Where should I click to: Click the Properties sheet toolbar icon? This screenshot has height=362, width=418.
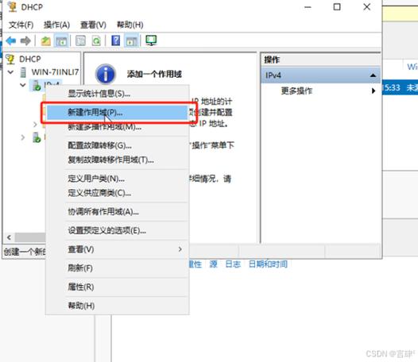80,40
